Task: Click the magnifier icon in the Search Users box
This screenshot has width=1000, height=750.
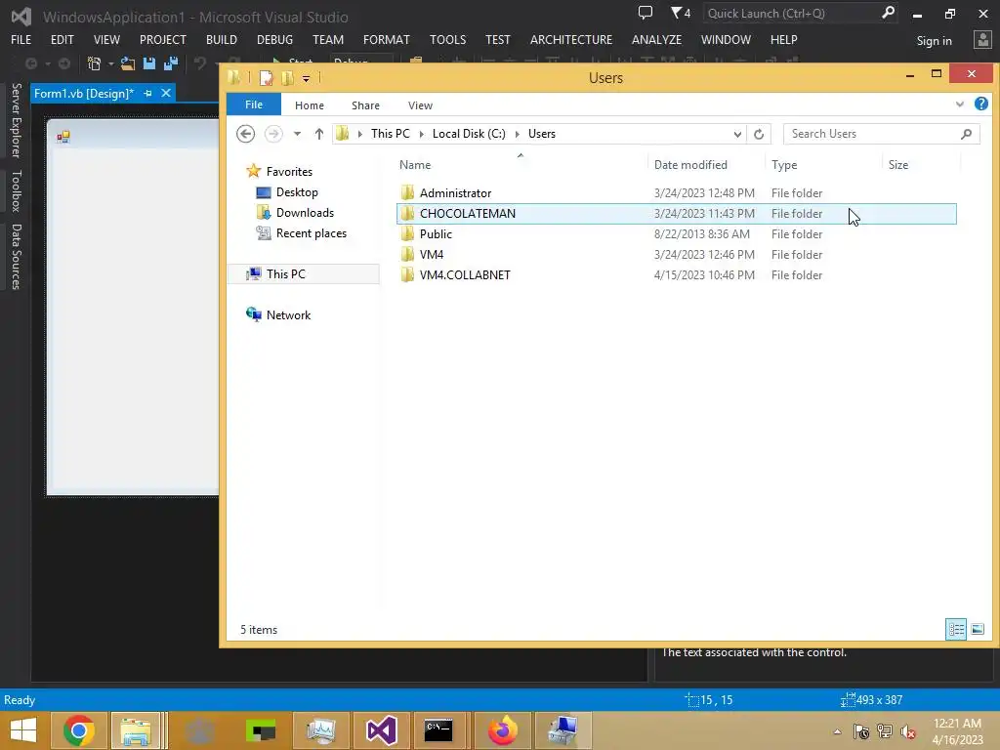Action: pos(966,134)
